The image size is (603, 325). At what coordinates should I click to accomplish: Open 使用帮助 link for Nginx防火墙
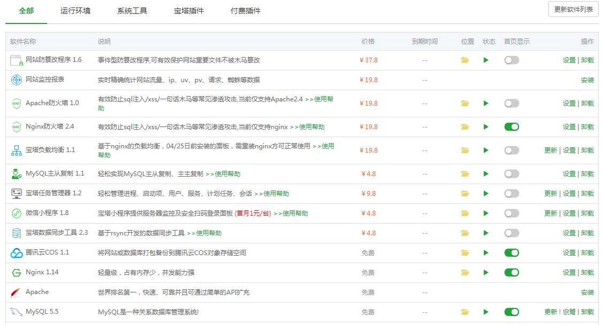pyautogui.click(x=307, y=127)
